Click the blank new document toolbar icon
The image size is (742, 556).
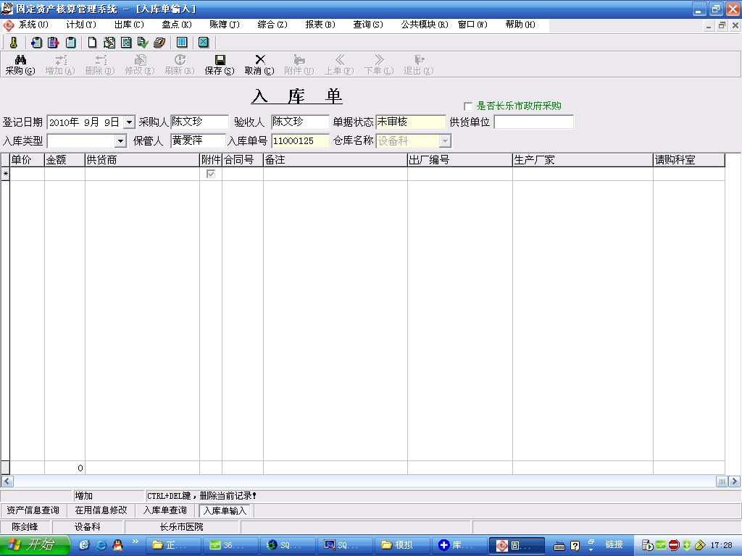[92, 43]
